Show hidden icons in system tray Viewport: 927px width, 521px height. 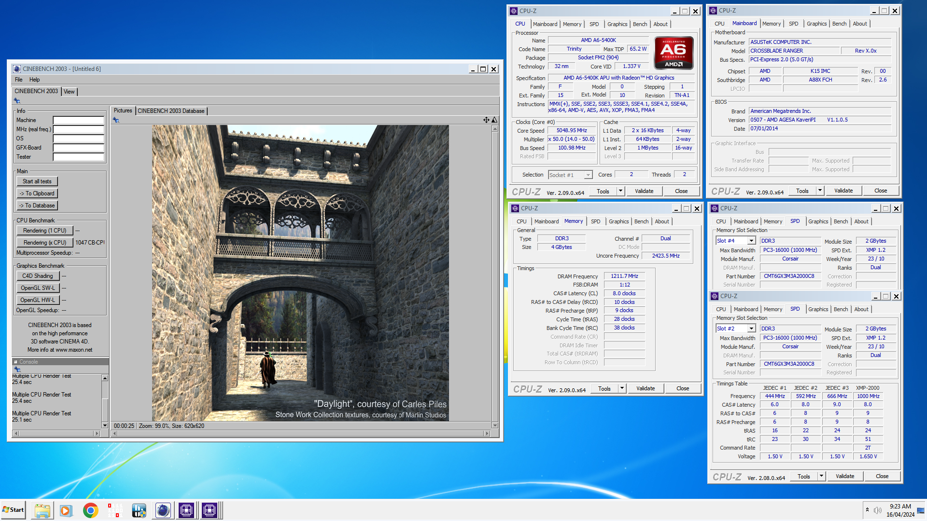tap(867, 510)
